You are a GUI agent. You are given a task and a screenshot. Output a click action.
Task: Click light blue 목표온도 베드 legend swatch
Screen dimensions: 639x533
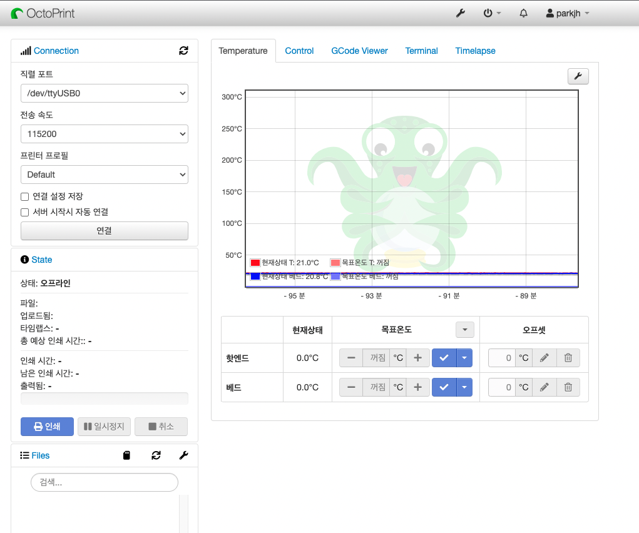pos(335,277)
